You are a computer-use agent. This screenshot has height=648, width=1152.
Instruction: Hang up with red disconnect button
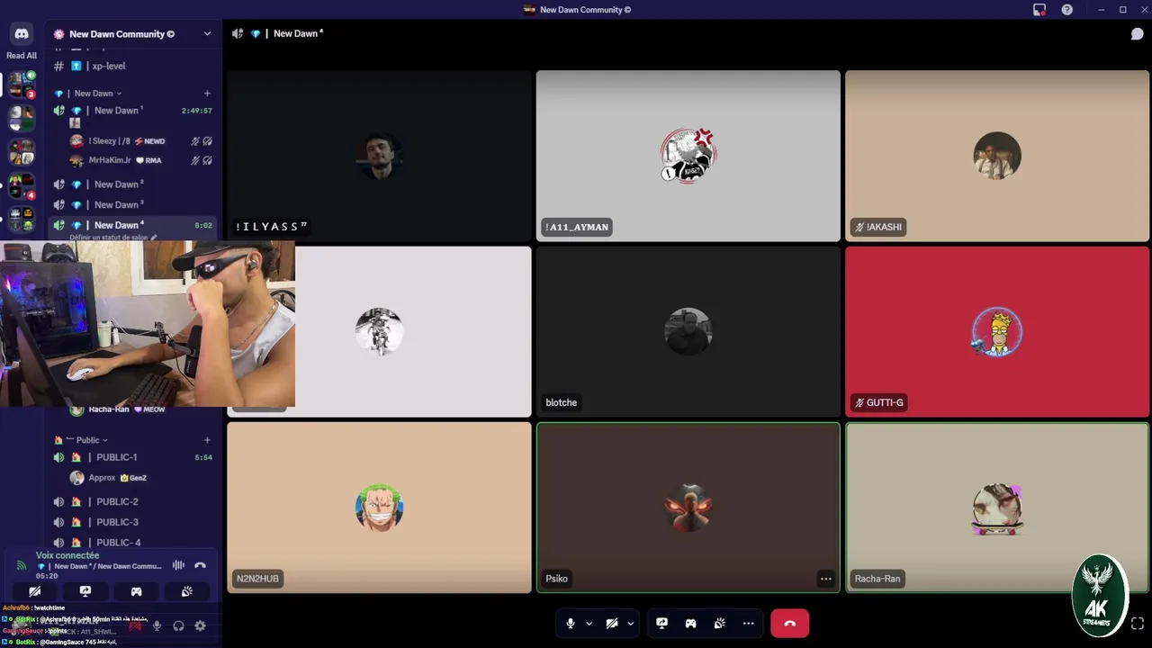(x=789, y=623)
